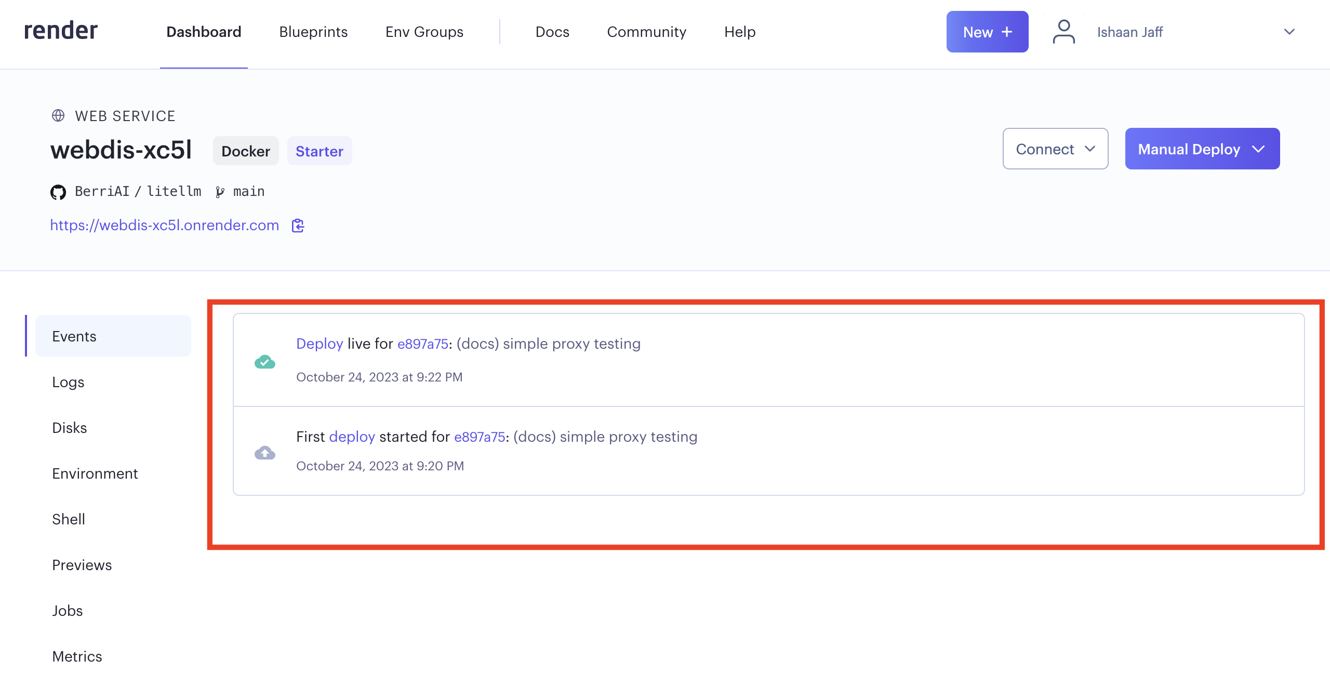This screenshot has height=686, width=1330.
Task: Open the BerriAI / litellm repository link
Action: pyautogui.click(x=138, y=191)
